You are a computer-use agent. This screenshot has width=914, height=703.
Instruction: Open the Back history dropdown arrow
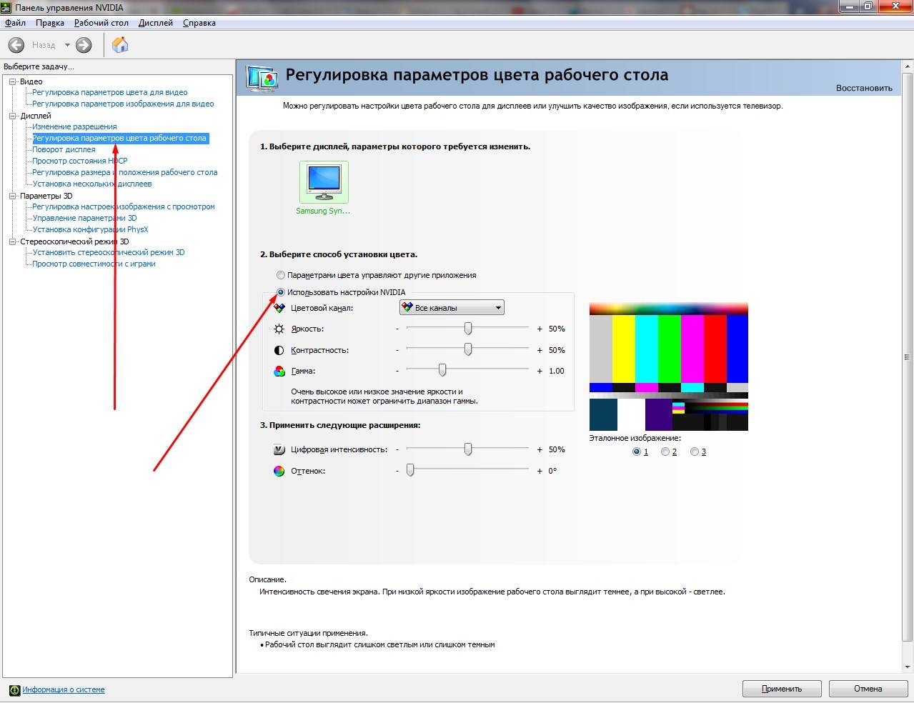pos(67,45)
